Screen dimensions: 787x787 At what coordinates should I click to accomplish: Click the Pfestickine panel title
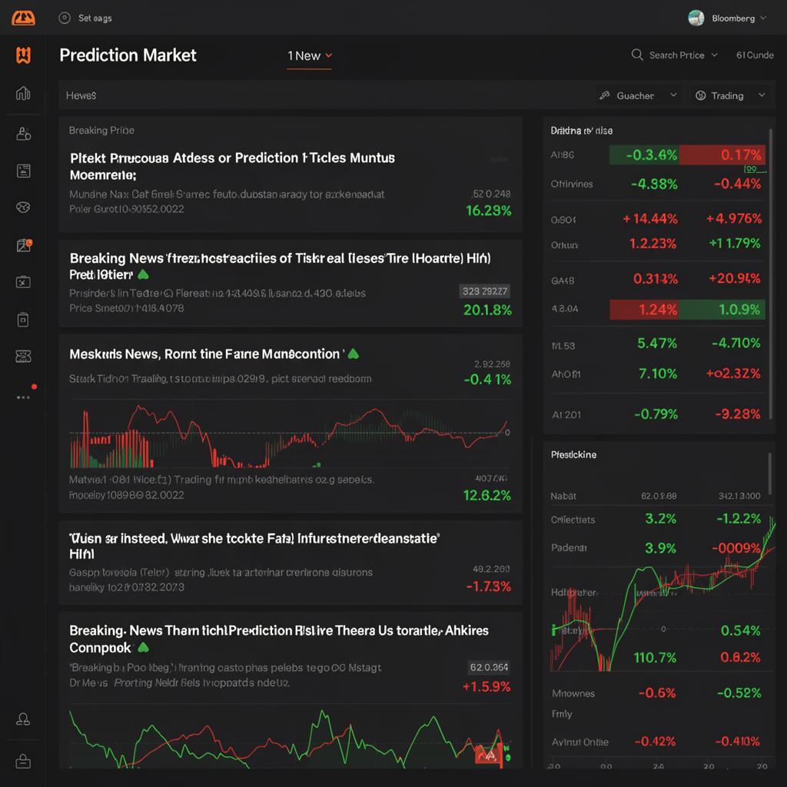573,454
